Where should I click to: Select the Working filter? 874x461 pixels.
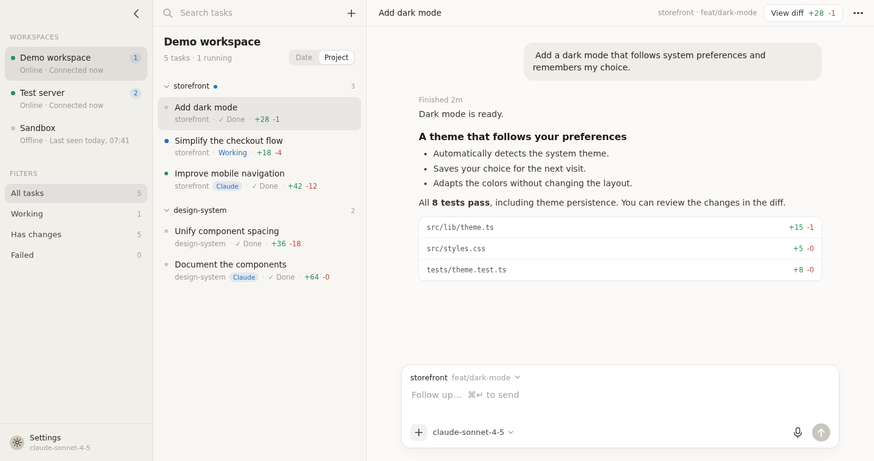[x=76, y=214]
